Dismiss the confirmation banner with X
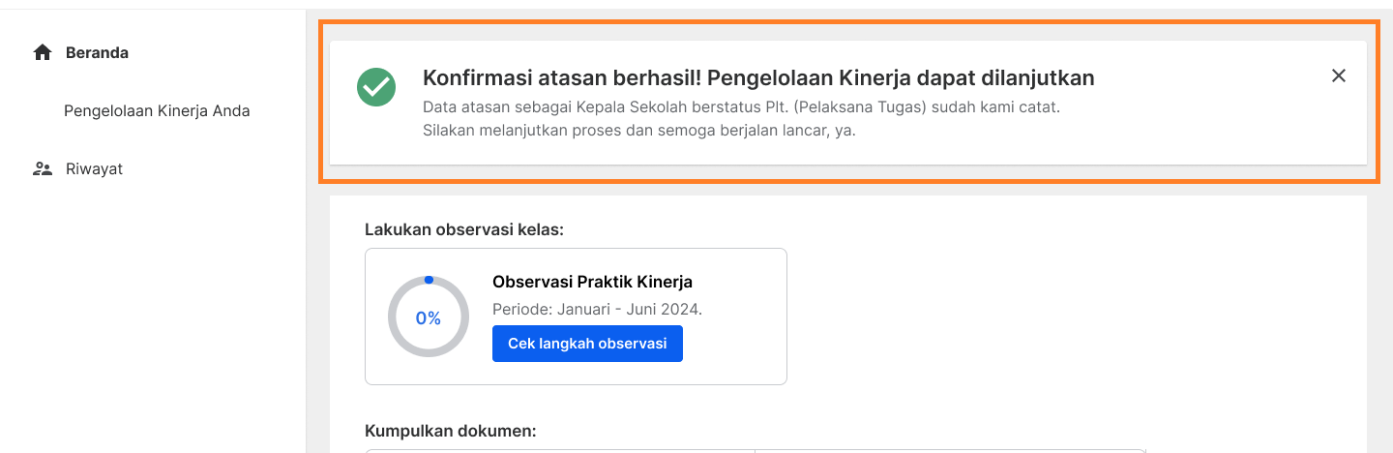 pos(1339,75)
